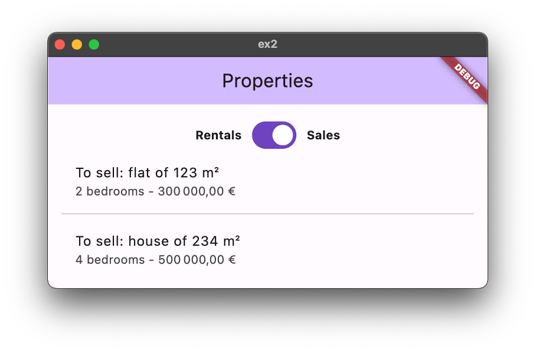Toggle the Rentals/Sales switch

pos(273,135)
